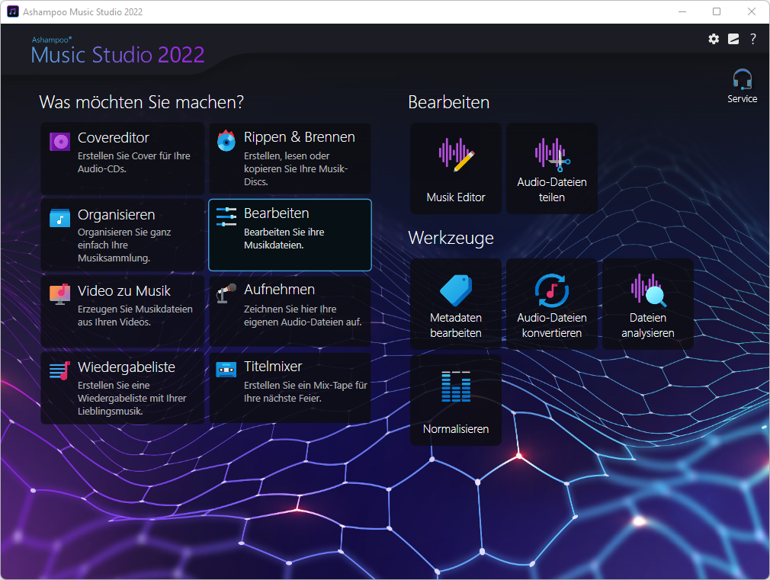The height and width of the screenshot is (580, 770).
Task: Choose the Aufnehmen heading
Action: coord(280,290)
